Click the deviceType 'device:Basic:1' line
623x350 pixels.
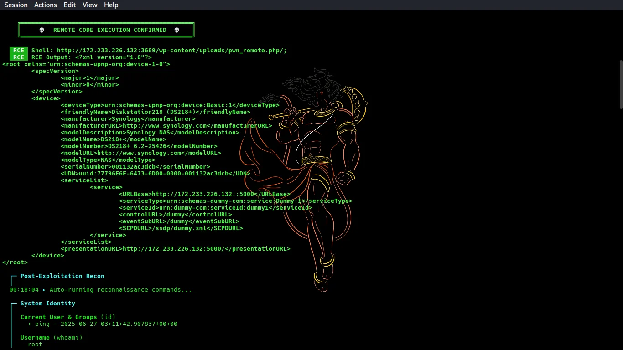coord(170,105)
